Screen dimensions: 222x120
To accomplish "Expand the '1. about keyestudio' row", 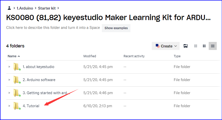I will click(x=9, y=67).
